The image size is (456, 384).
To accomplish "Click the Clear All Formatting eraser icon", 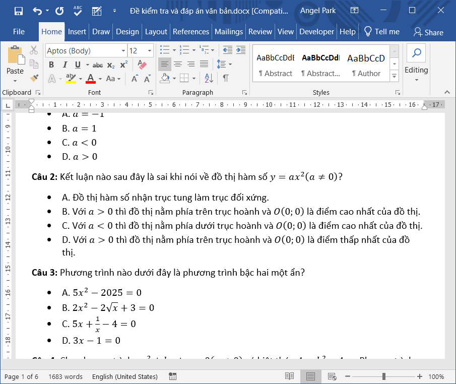I will pos(142,65).
